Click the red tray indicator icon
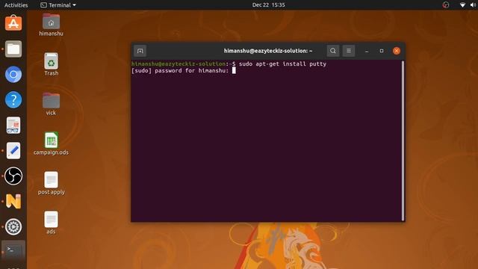The width and height of the screenshot is (478, 269). (446, 5)
